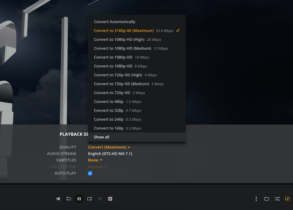This screenshot has width=293, height=210.
Task: Select Convert to 720p HD 2 Mbps
Action: (x=137, y=93)
